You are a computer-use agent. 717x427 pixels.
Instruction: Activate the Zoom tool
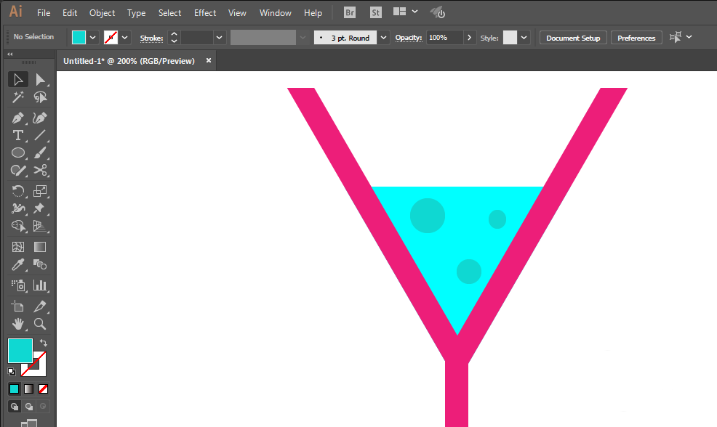point(40,324)
